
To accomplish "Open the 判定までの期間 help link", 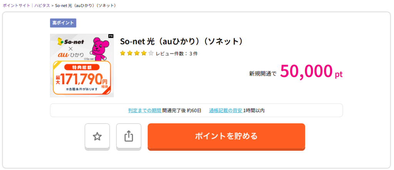I will coord(145,110).
